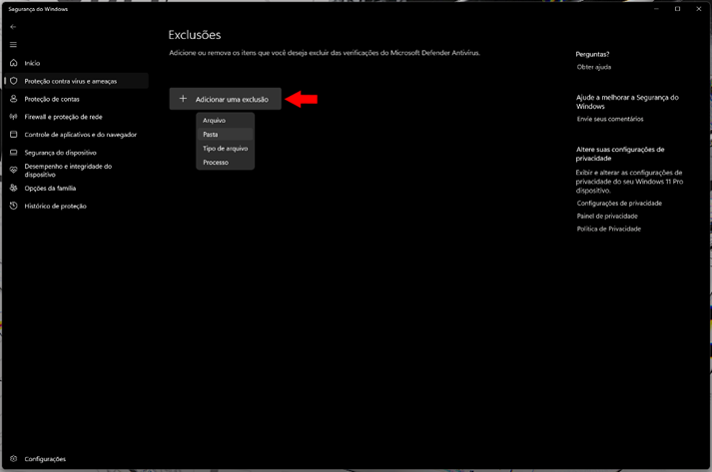
Task: Select Pasta in the exclusion menu
Action: [211, 135]
